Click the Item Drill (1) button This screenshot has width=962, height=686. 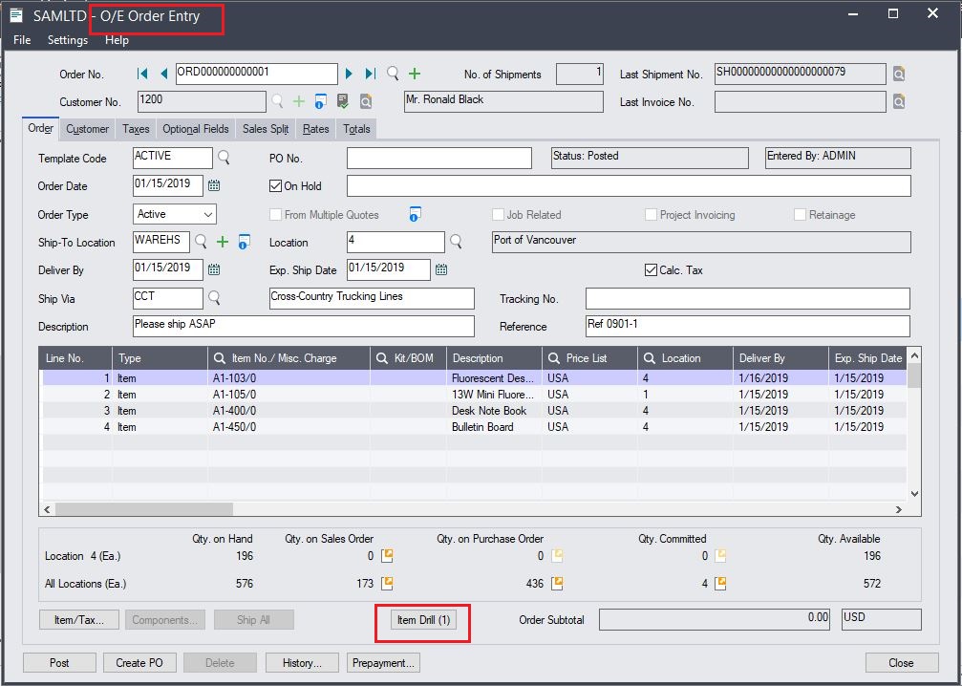423,620
